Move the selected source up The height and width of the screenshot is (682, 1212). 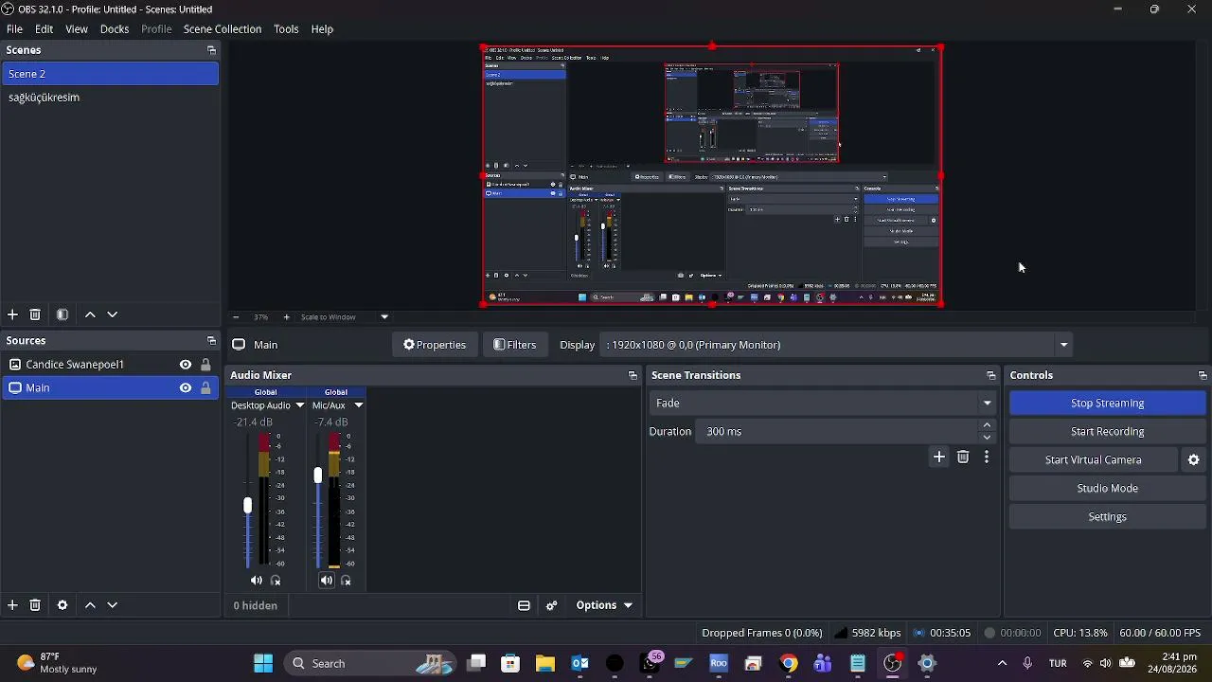[90, 605]
